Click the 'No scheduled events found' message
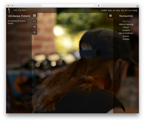This screenshot has width=145, height=122. [17, 22]
